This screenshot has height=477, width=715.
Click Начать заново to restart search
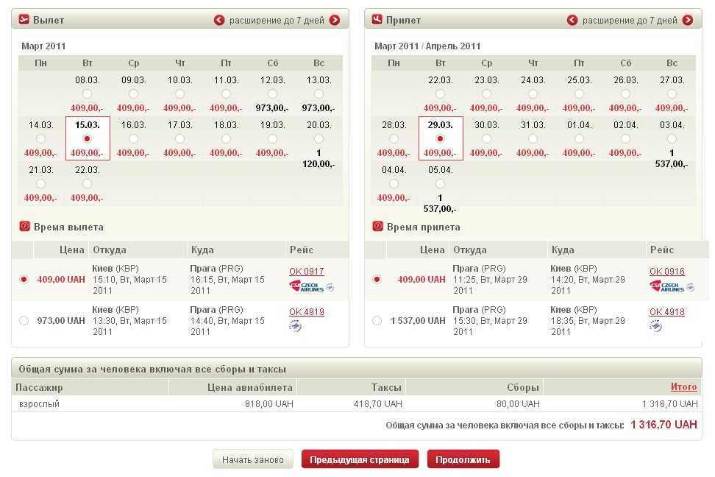click(x=253, y=459)
